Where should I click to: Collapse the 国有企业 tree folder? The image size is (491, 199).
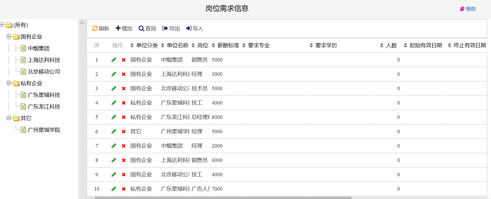pyautogui.click(x=9, y=36)
